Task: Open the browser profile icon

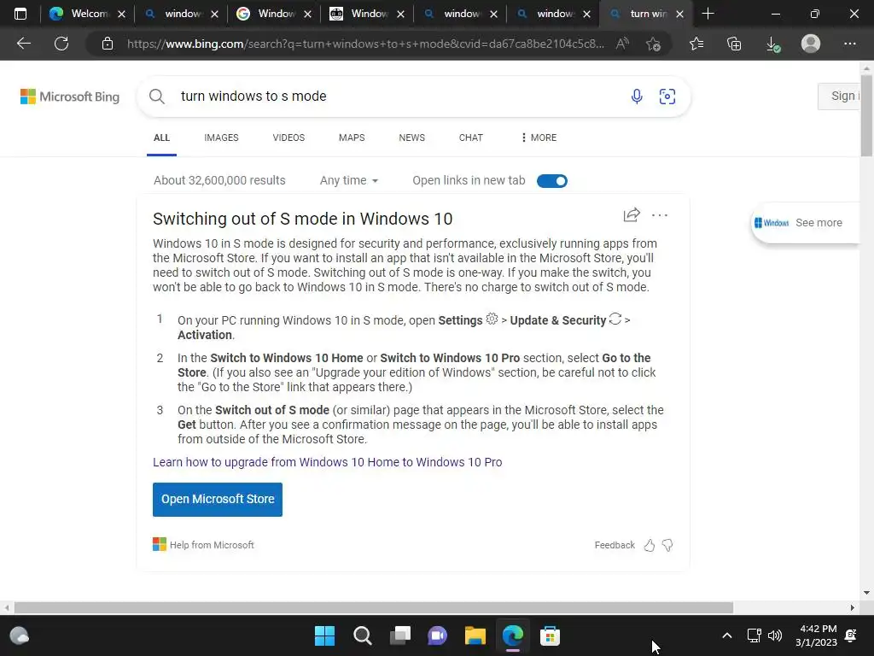Action: click(811, 44)
